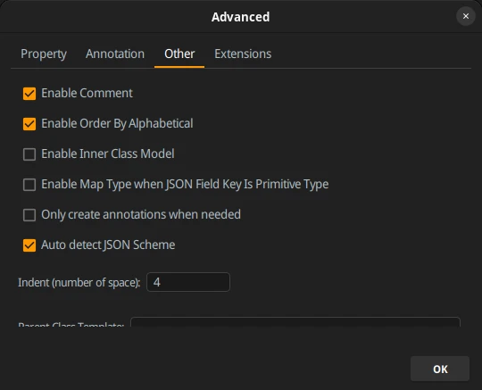The image size is (482, 390).
Task: Click the 'Enable Comment' label text
Action: pos(87,93)
